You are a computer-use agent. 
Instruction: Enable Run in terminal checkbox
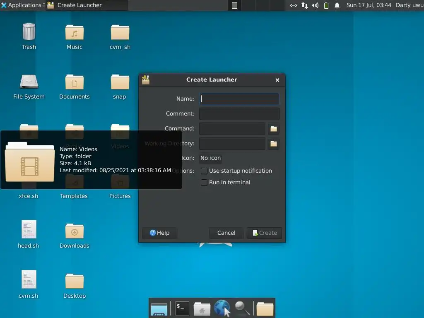click(x=204, y=183)
